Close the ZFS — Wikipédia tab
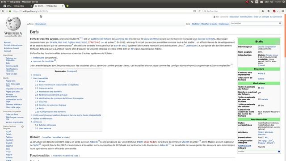 (31, 6)
